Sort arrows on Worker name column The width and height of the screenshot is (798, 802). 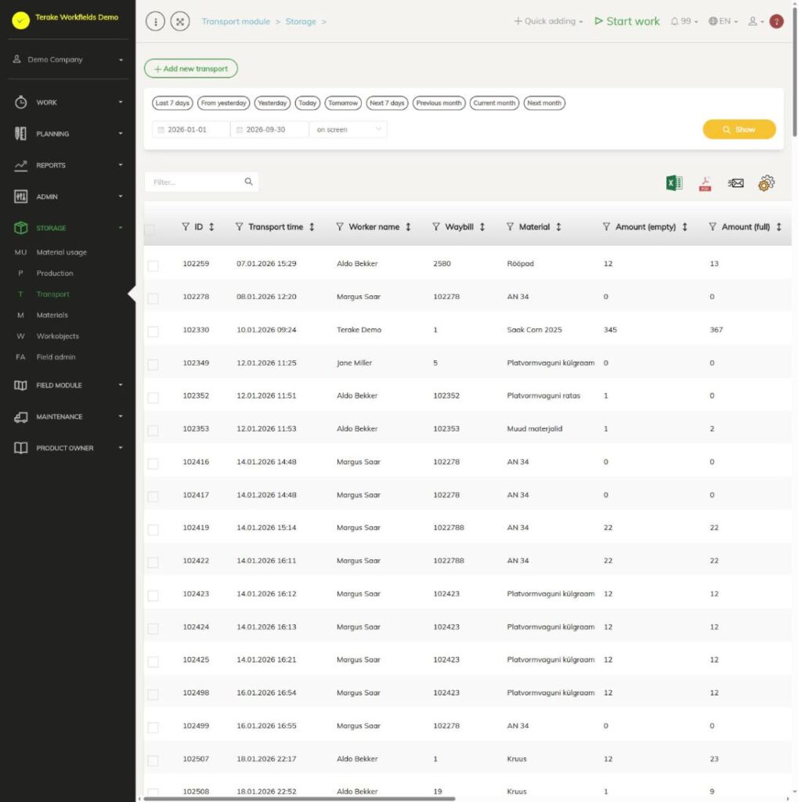[x=408, y=226]
